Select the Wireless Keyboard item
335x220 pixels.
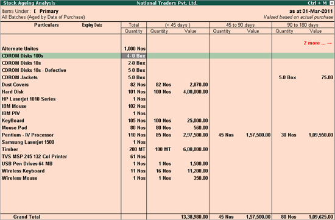click(23, 171)
